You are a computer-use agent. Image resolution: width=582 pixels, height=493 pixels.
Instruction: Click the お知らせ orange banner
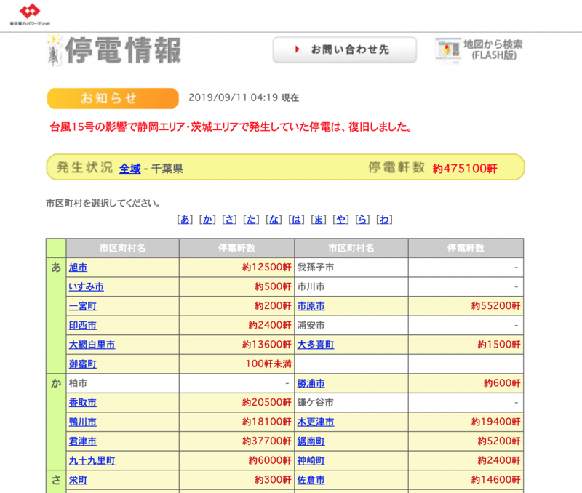coord(112,98)
